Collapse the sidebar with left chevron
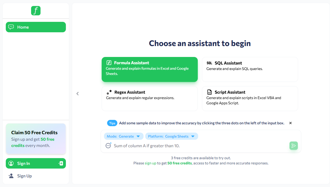This screenshot has height=187, width=330. coord(78,94)
